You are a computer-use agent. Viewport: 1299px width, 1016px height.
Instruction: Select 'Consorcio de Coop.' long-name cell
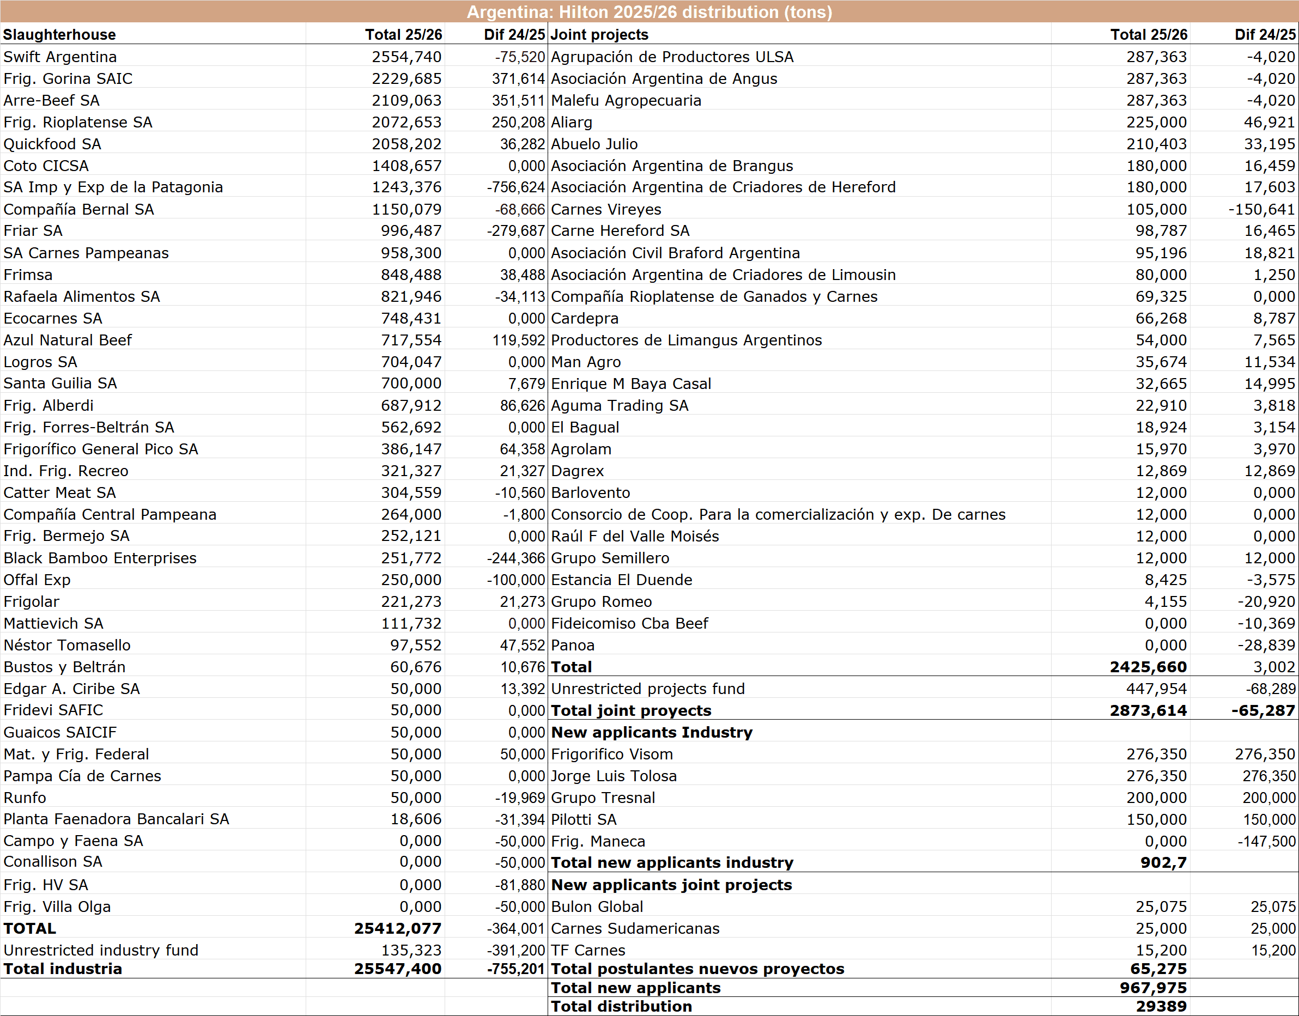778,515
